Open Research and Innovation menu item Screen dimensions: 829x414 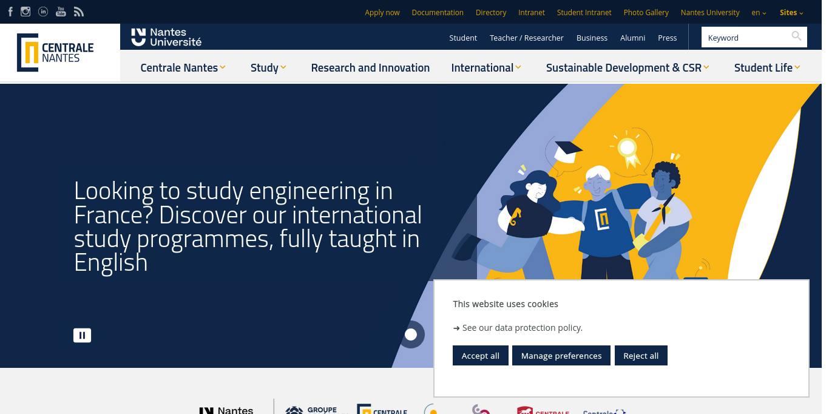370,67
